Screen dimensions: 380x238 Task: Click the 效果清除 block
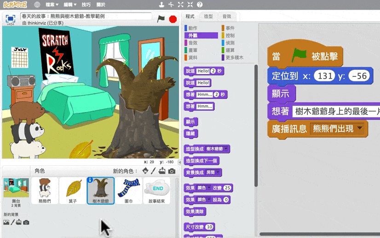point(195,212)
